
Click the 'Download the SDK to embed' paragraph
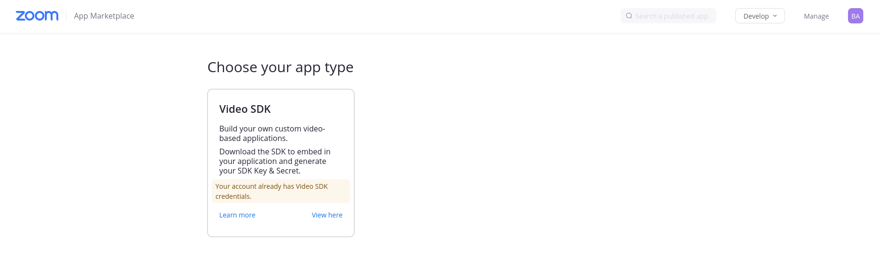[x=275, y=152]
